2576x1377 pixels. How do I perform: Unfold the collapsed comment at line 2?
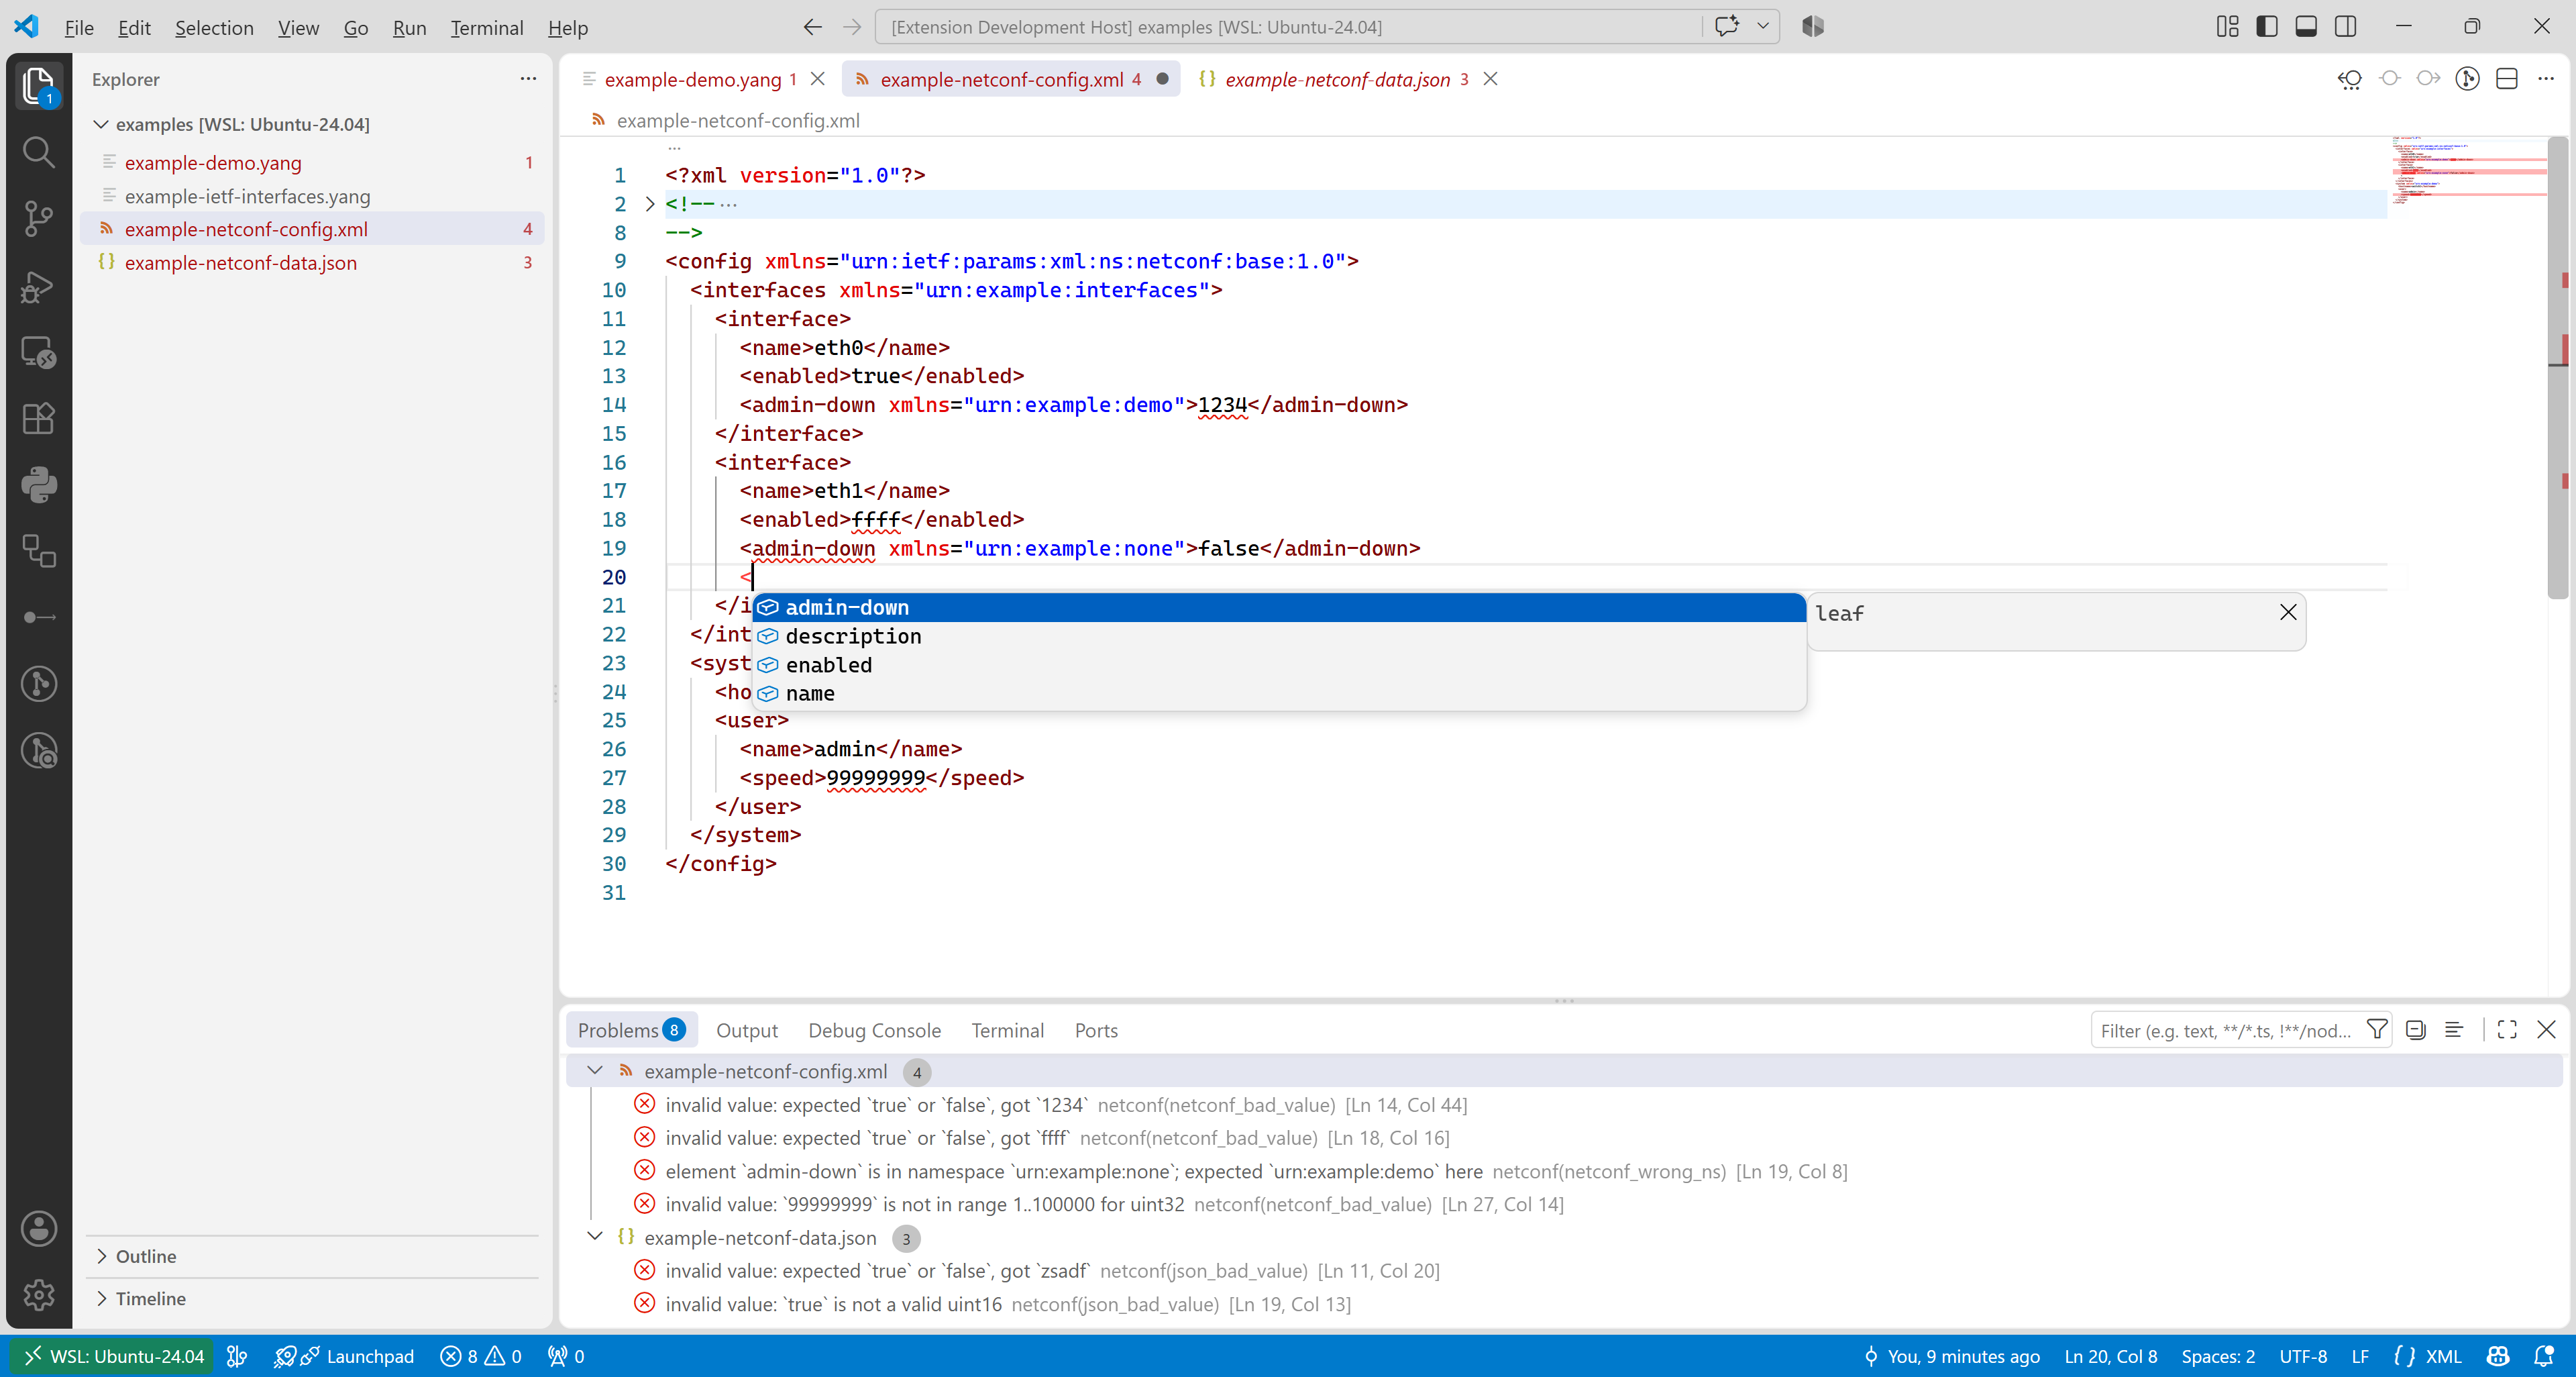pyautogui.click(x=650, y=204)
